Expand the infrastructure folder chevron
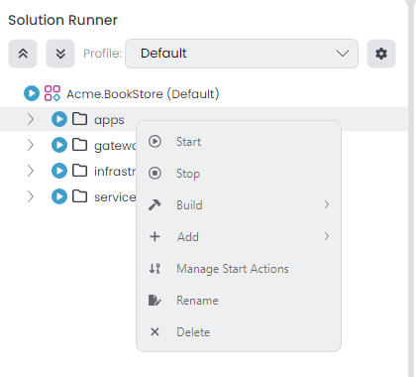This screenshot has height=377, width=416. (x=31, y=171)
